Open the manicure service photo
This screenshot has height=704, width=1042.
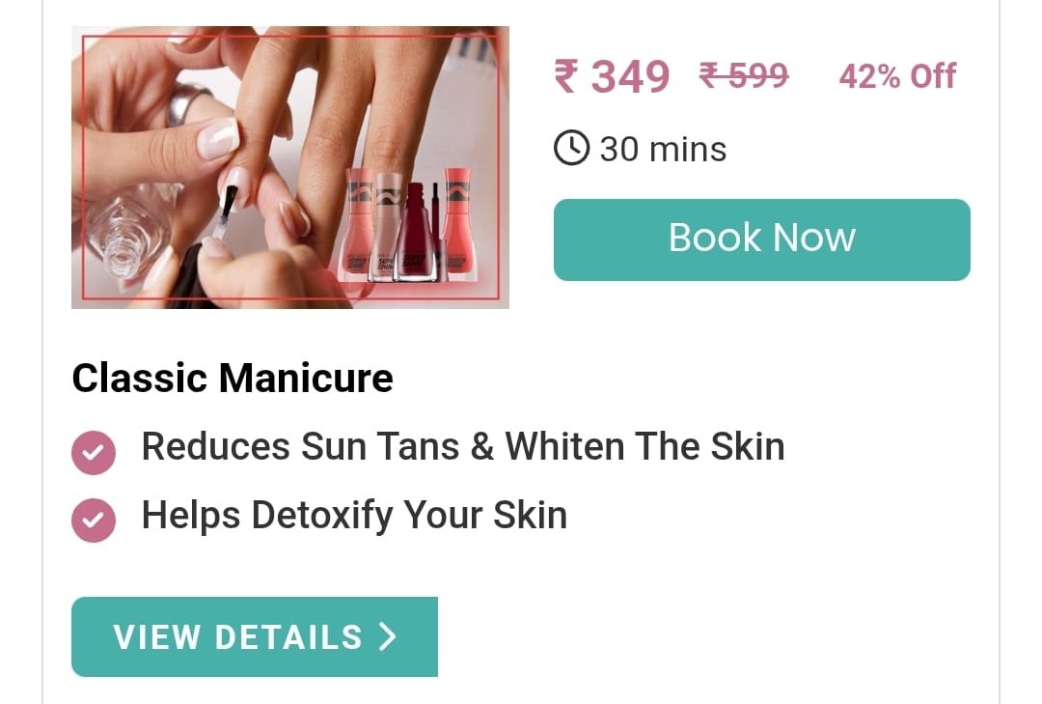pos(290,167)
